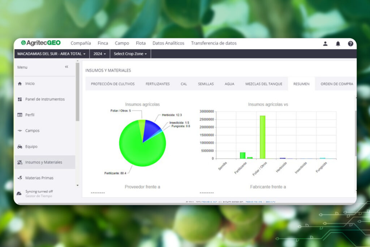Image resolution: width=370 pixels, height=247 pixels.
Task: Open the user account icon
Action: pyautogui.click(x=325, y=43)
